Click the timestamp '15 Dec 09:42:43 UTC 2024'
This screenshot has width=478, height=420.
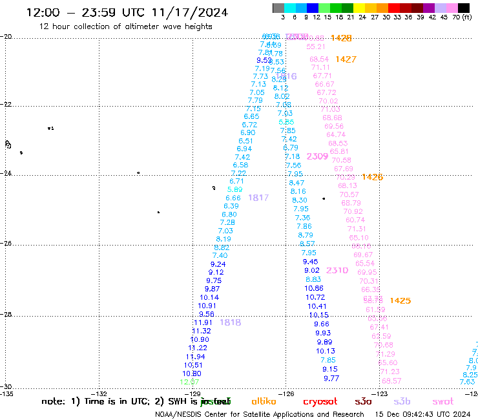(422, 415)
